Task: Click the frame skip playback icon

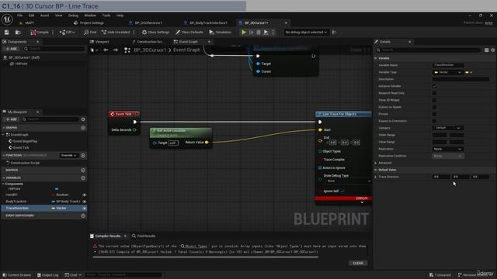Action: tap(252, 33)
